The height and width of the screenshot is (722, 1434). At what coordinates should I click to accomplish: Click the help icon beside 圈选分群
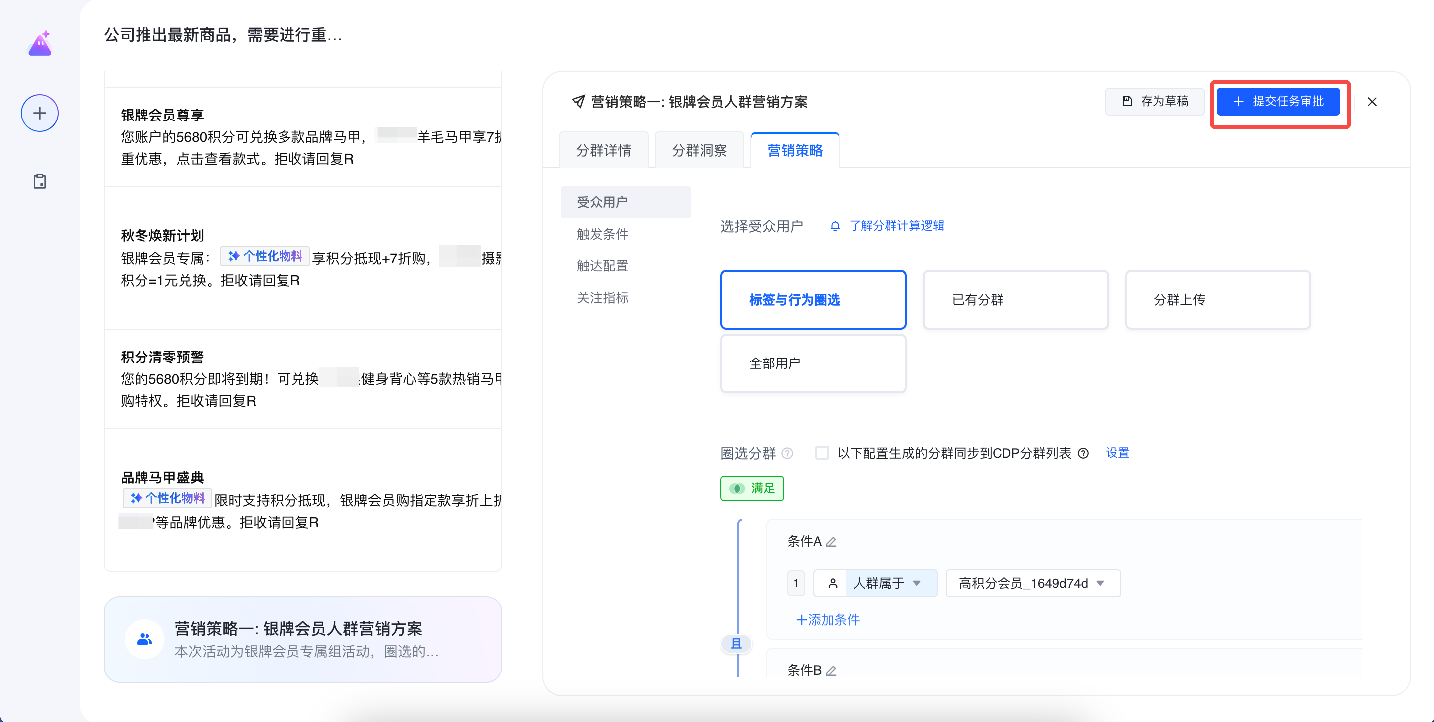(787, 453)
